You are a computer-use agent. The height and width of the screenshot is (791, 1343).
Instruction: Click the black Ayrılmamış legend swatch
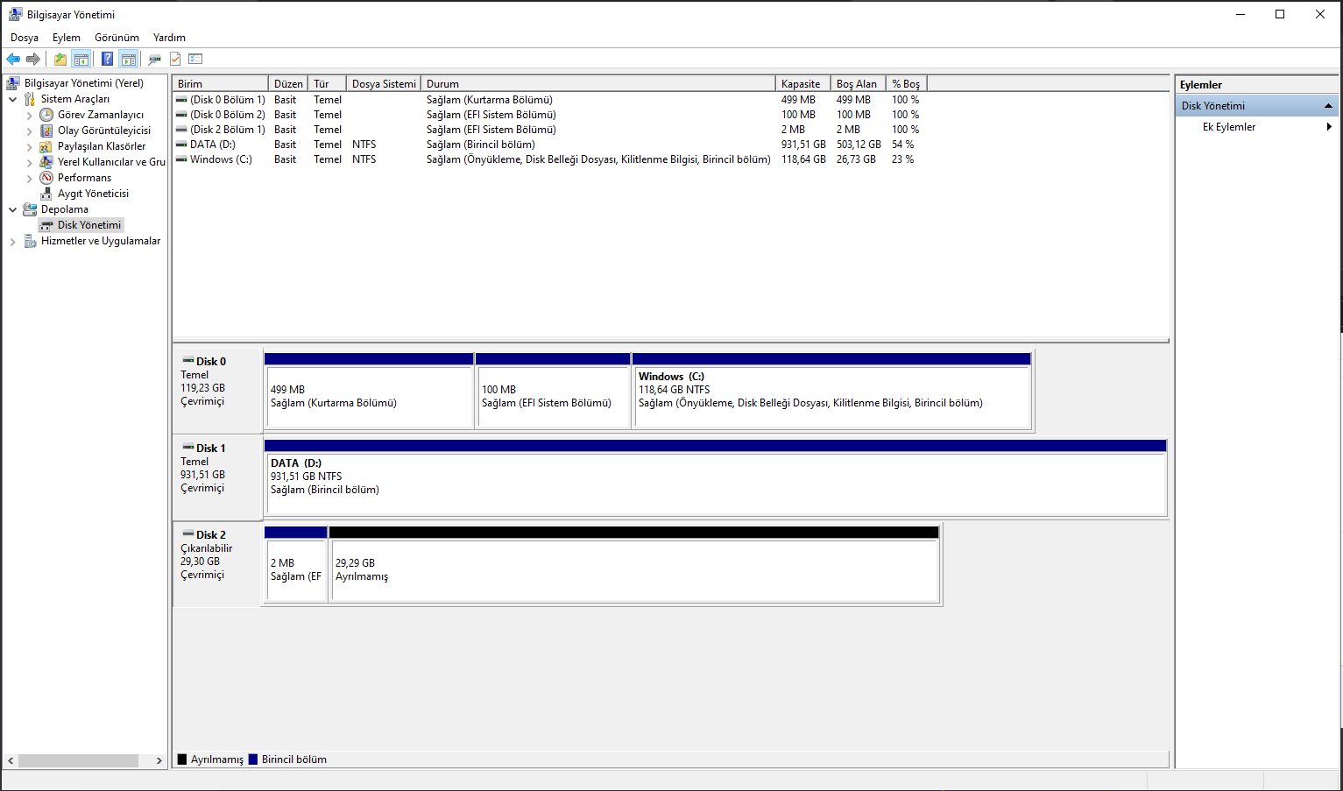(x=182, y=759)
